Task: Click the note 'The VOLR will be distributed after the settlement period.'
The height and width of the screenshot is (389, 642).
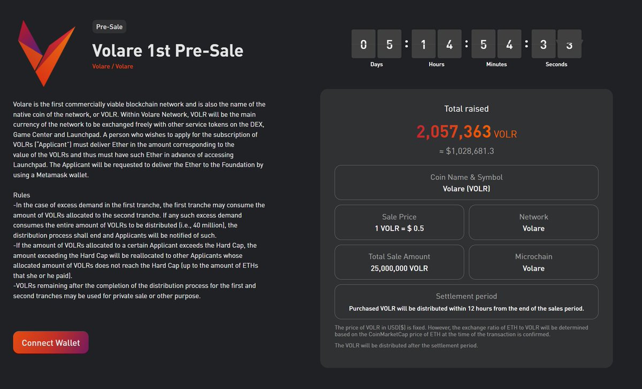Action: tap(406, 346)
